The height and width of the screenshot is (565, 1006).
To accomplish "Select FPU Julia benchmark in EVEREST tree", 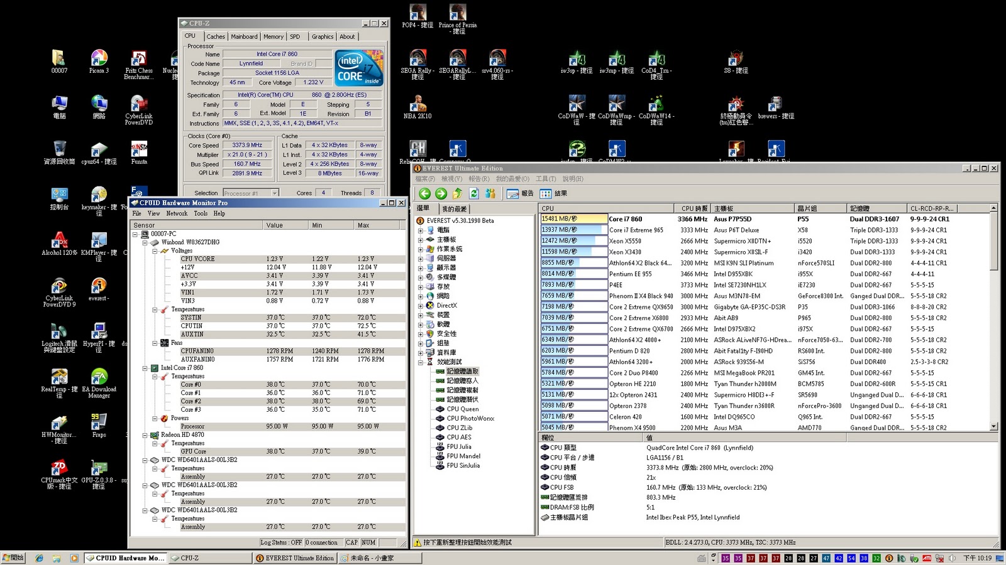I will 459,447.
